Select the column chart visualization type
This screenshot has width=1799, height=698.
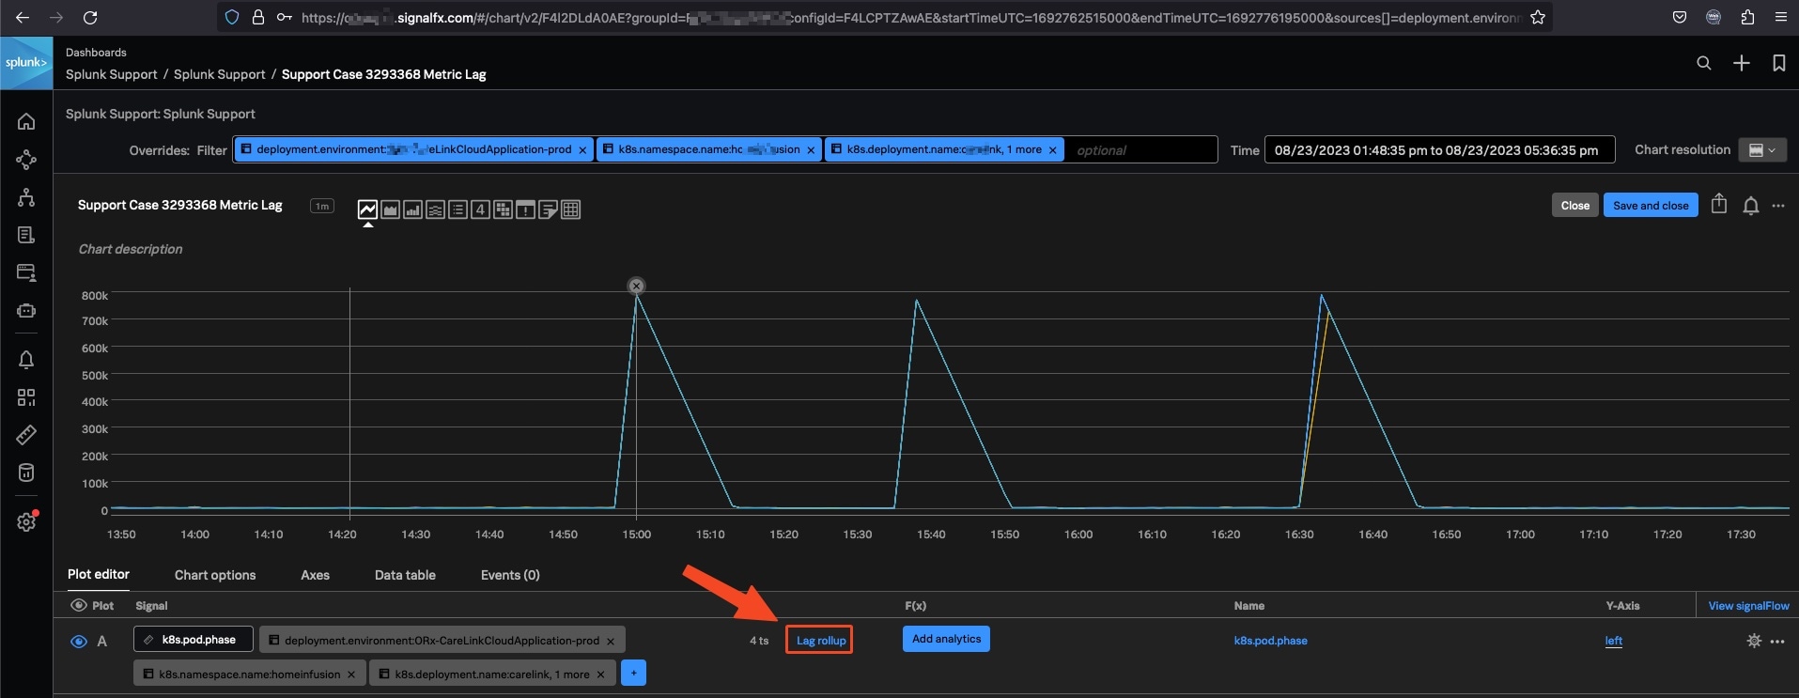pyautogui.click(x=412, y=209)
